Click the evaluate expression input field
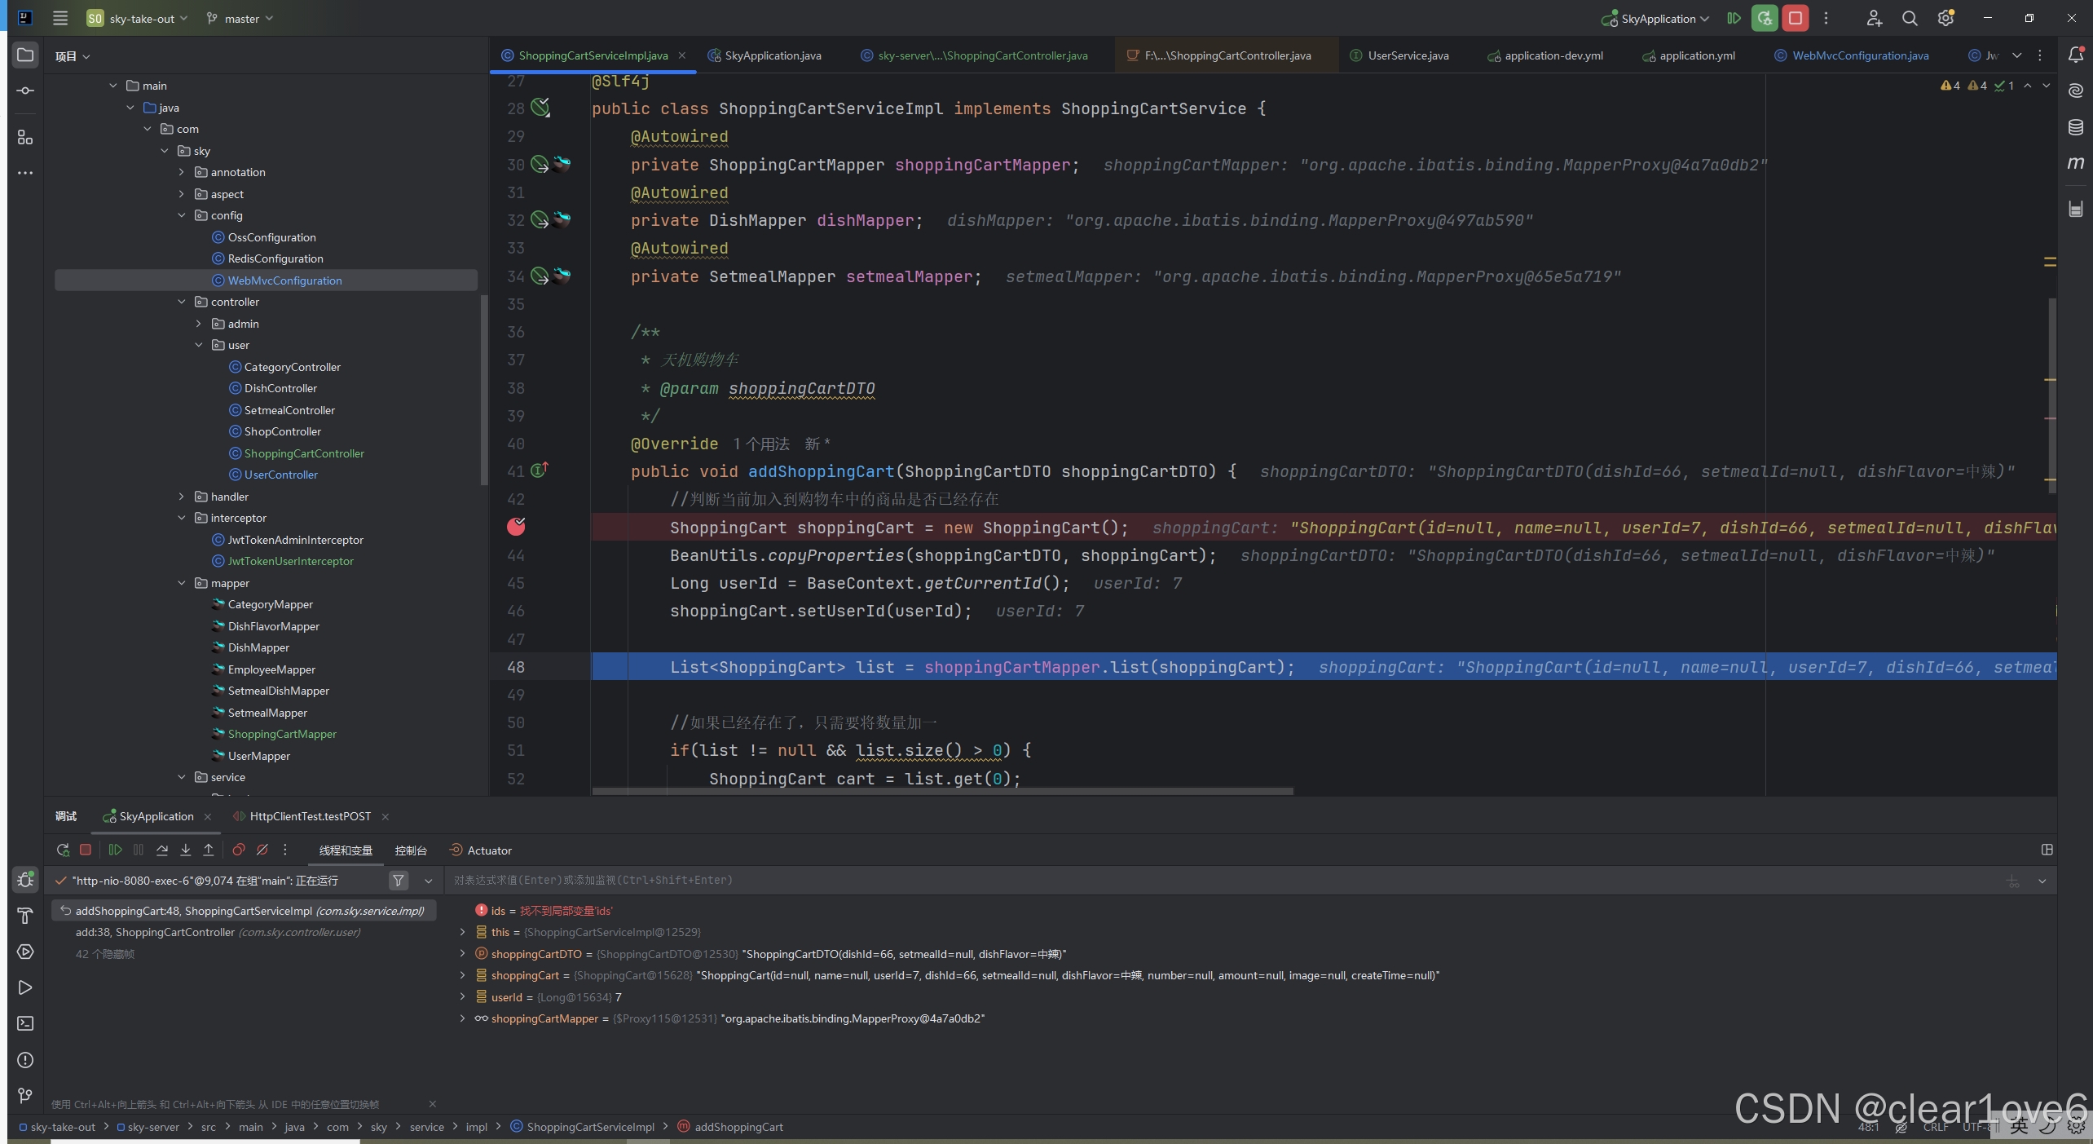Screen dimensions: 2093x1144 click(x=815, y=881)
